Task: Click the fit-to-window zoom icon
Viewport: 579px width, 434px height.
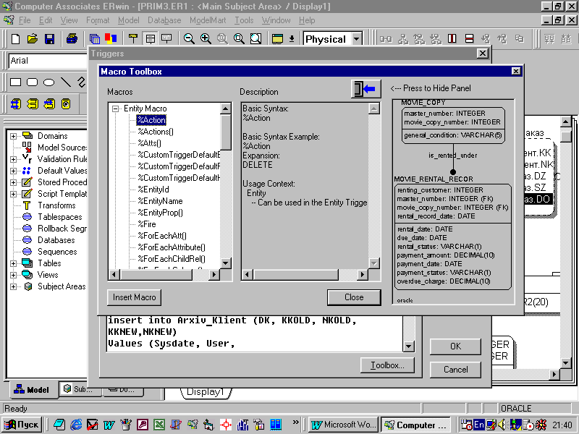Action: coord(256,39)
